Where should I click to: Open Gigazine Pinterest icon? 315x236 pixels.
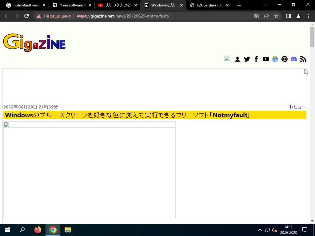click(x=284, y=59)
